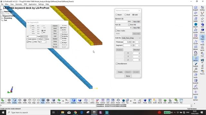Open the FEM menu
The width and height of the screenshot is (206, 115).
tap(25, 4)
